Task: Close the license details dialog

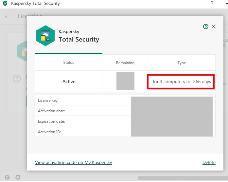Action: (214, 27)
